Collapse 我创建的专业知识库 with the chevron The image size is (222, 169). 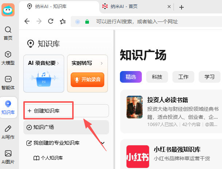click(102, 143)
